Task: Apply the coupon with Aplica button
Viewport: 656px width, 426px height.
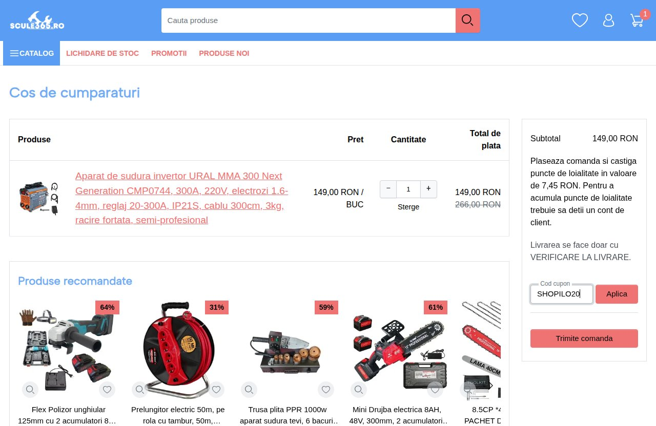Action: [x=617, y=294]
